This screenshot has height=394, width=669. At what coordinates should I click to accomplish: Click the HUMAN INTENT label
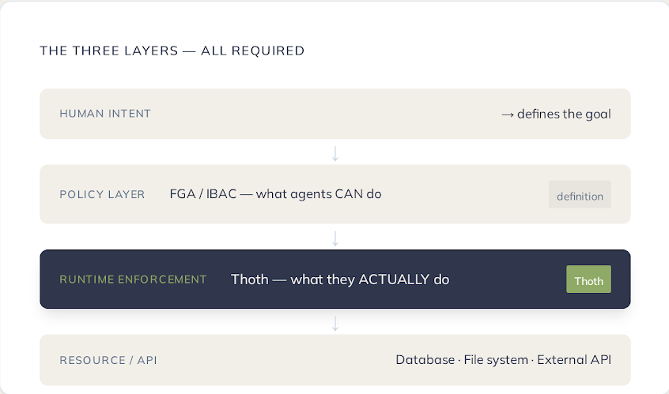(x=105, y=114)
